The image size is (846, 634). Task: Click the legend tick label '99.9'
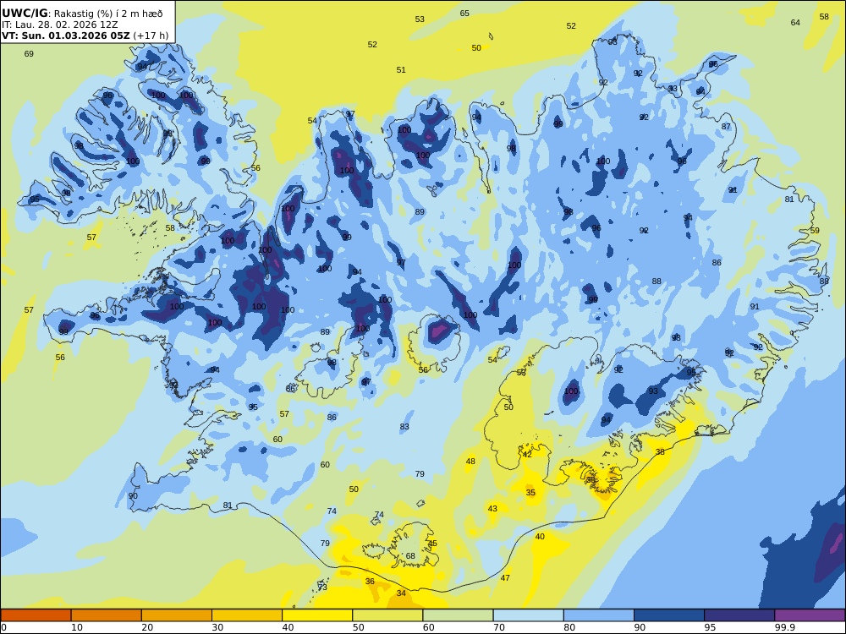click(784, 627)
